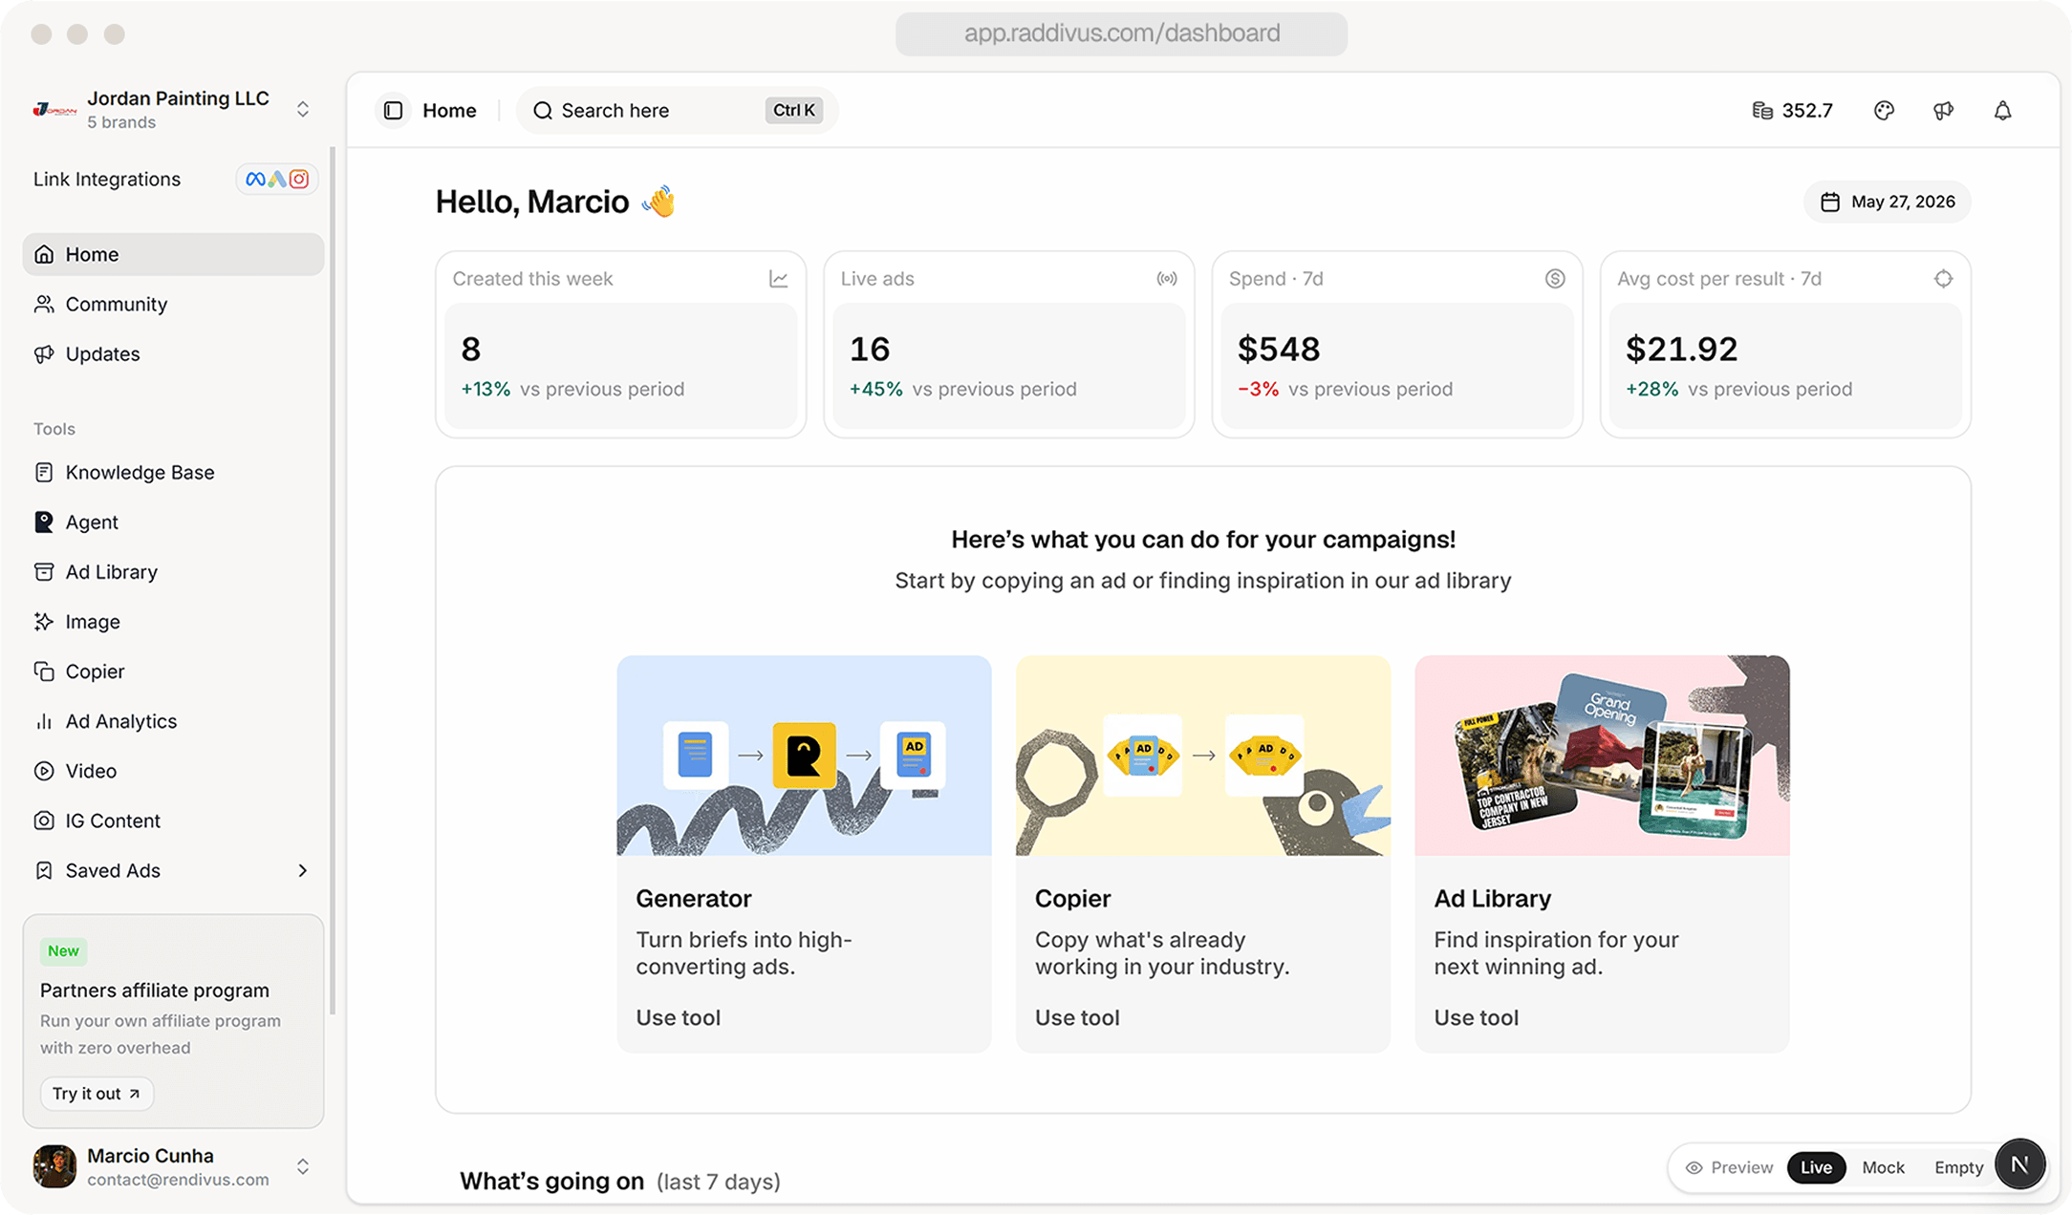Viewport: 2072px width, 1215px height.
Task: Click the Ad Analytics bar chart icon
Action: tap(44, 721)
